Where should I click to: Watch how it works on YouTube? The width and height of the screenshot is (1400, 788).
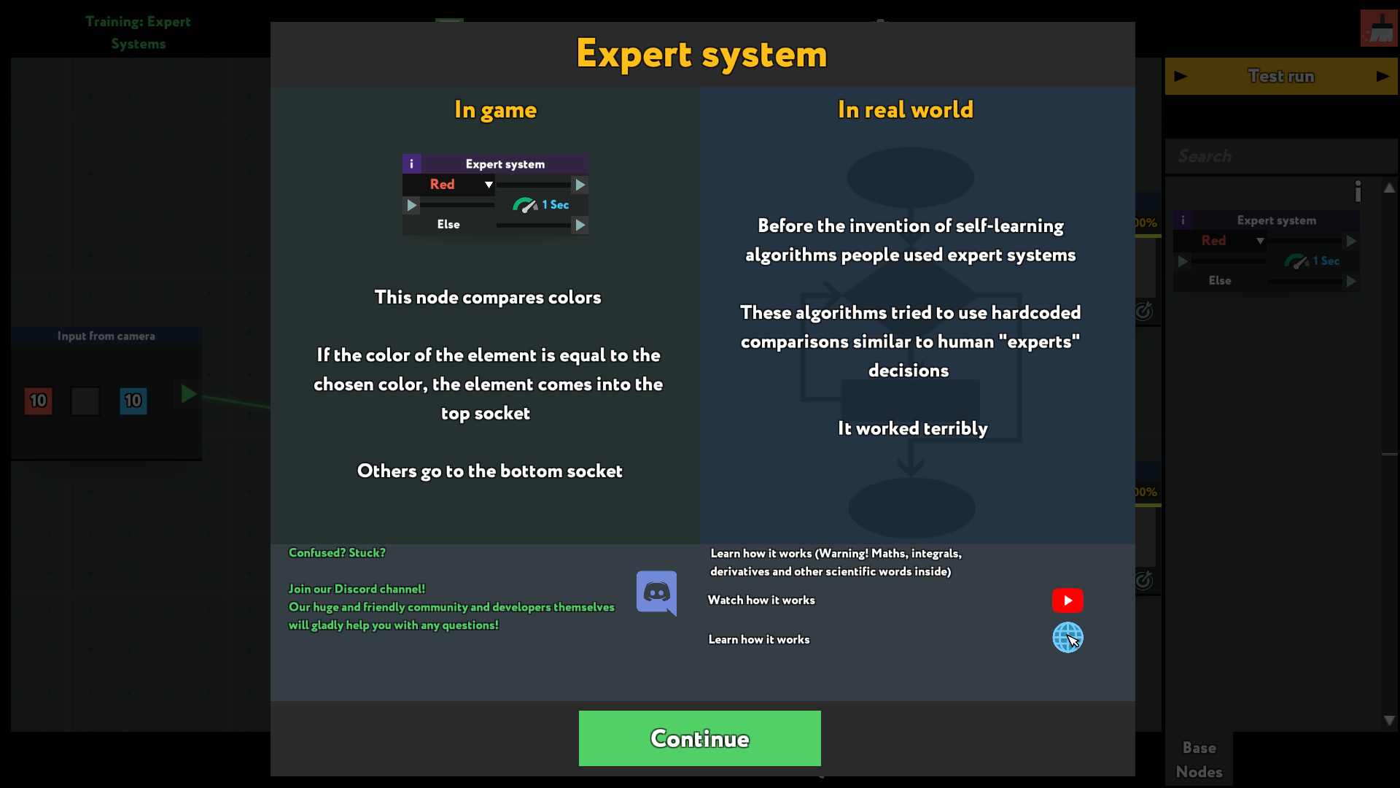tap(1066, 600)
